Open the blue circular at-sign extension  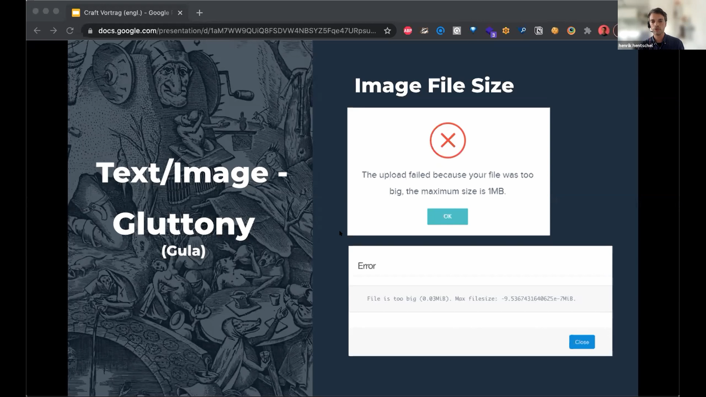441,31
